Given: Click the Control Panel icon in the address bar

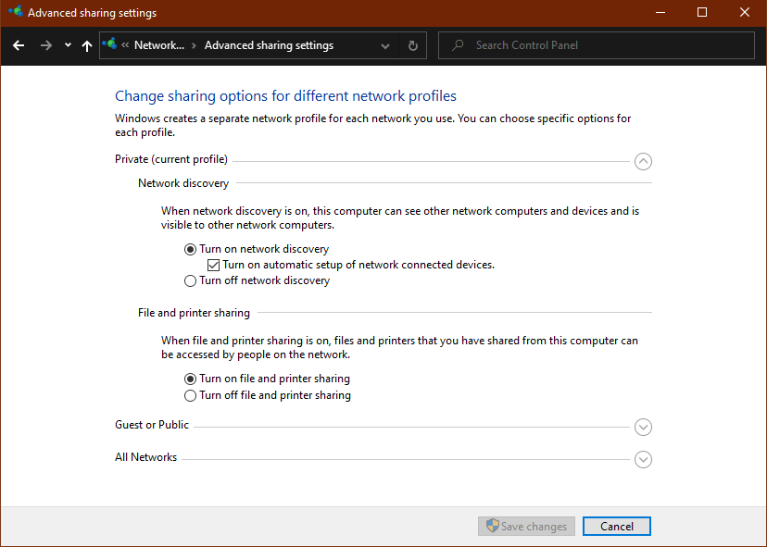Looking at the screenshot, I should tap(108, 44).
